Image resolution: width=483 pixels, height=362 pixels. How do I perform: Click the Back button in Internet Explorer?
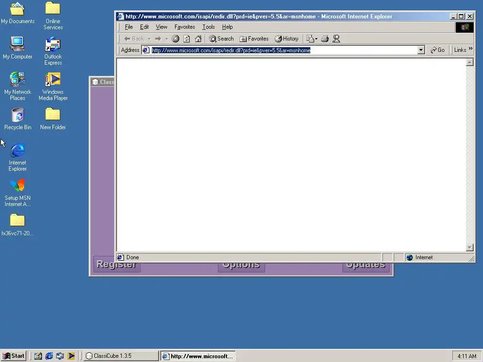134,39
